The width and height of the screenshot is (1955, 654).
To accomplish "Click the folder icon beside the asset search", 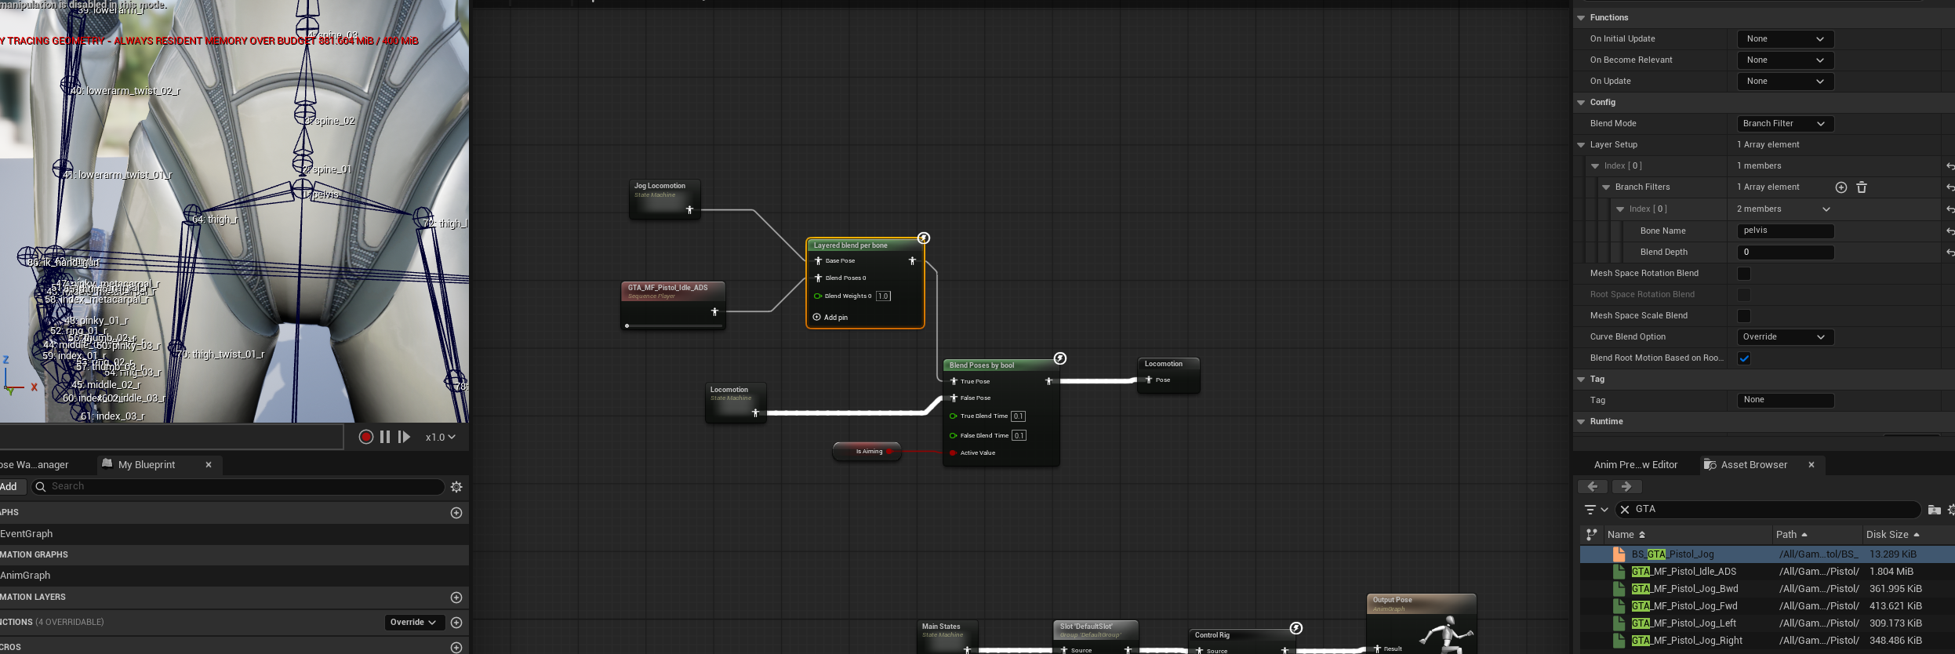I will pos(1934,510).
